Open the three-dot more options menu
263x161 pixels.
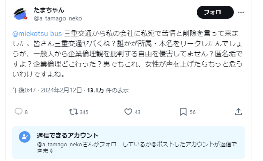pos(241,12)
